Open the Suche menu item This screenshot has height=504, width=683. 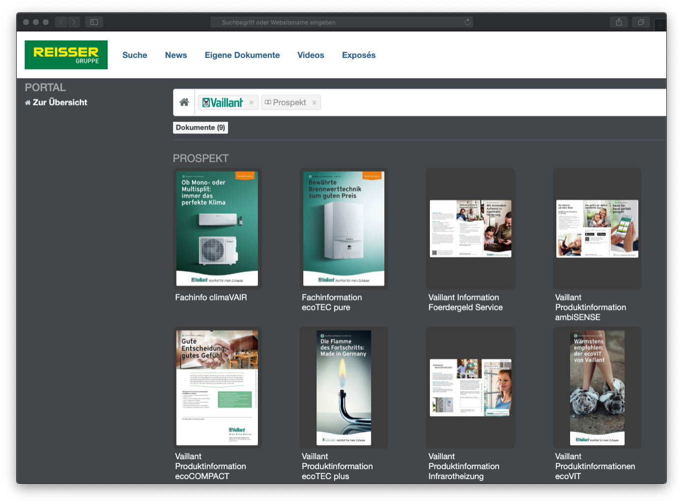coord(135,55)
